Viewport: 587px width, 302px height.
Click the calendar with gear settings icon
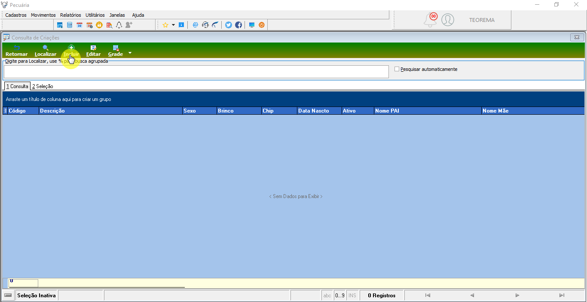(x=89, y=25)
